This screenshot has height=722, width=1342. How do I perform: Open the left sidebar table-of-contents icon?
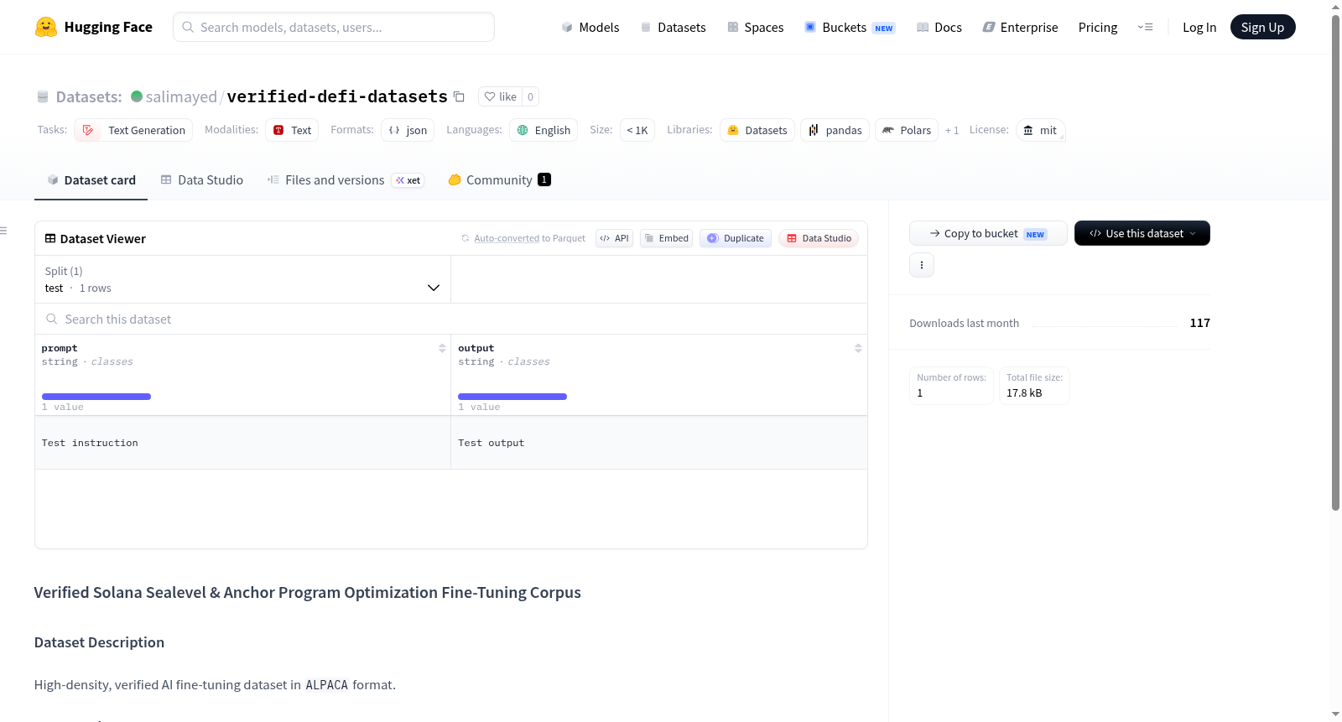(3, 231)
